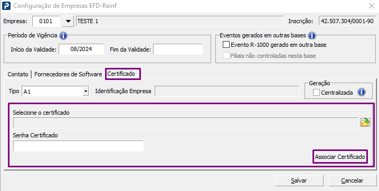This screenshot has height=191, width=379.
Task: Toggle the Centralizada generation checkbox
Action: click(316, 93)
